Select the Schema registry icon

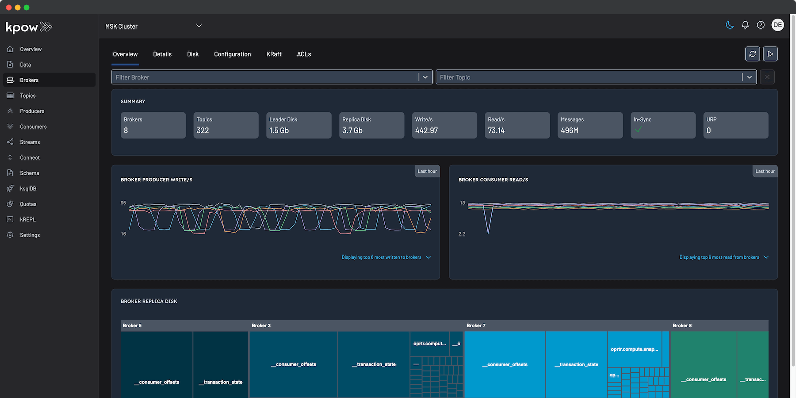(x=10, y=172)
